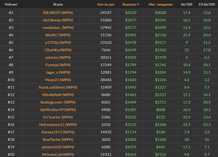Open player NoEmotions11 (WPN) profile
The image size is (218, 157).
(58, 125)
